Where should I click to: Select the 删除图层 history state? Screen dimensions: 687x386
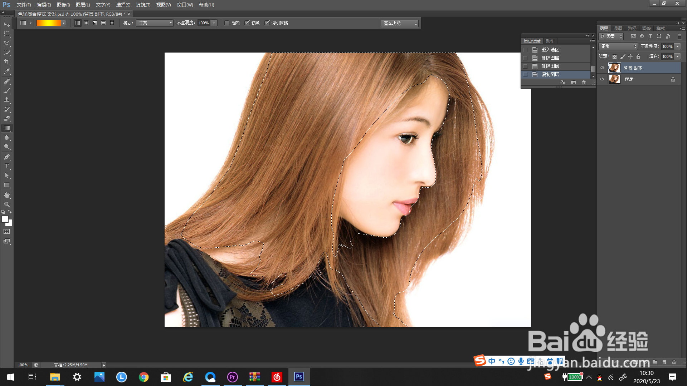(x=550, y=58)
